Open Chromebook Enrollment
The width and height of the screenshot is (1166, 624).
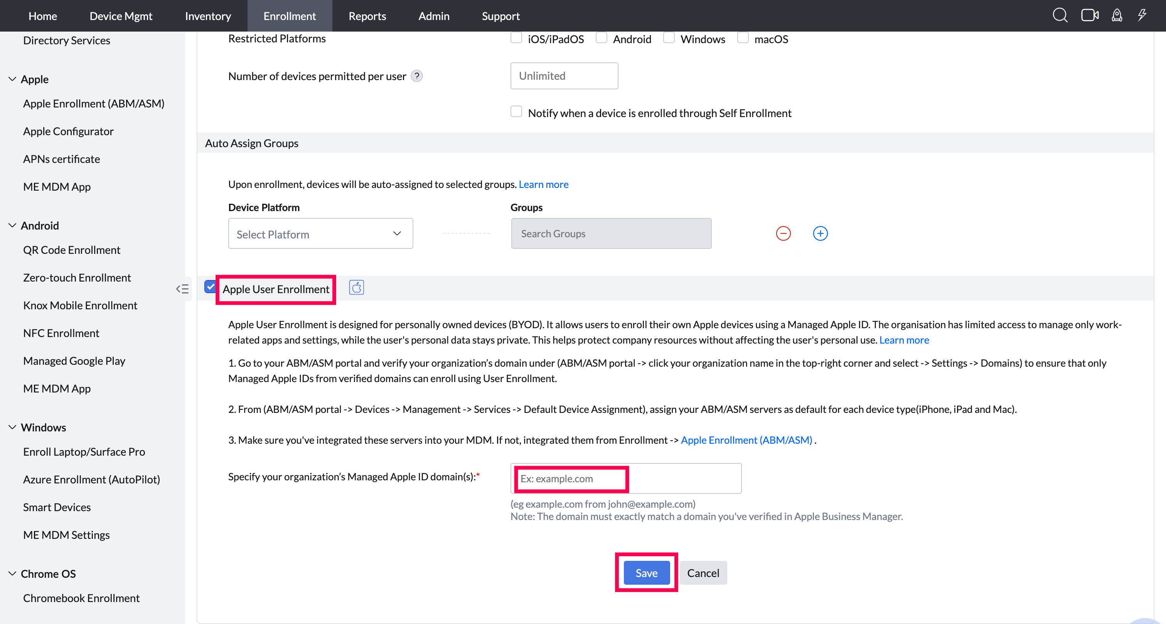[x=81, y=598]
